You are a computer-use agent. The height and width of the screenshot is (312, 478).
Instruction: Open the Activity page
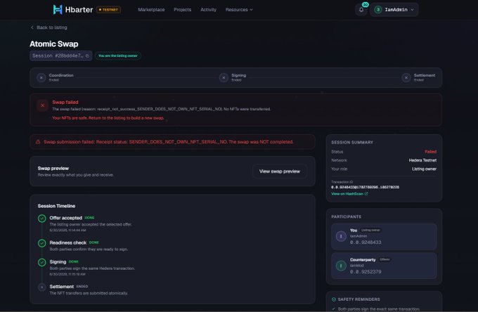coord(209,10)
